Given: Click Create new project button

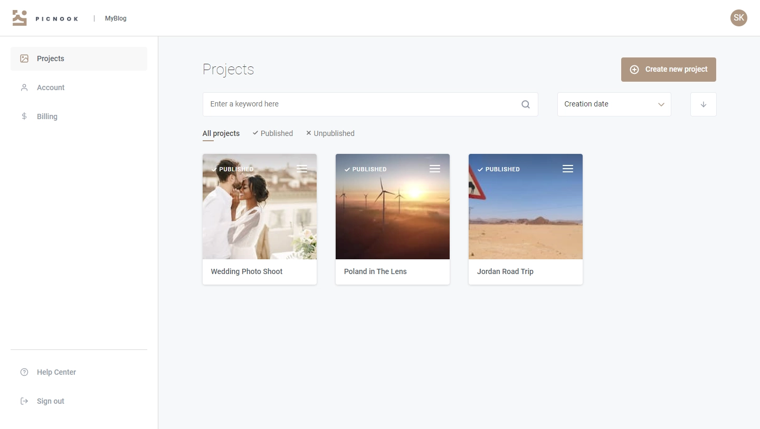Looking at the screenshot, I should click(x=668, y=70).
